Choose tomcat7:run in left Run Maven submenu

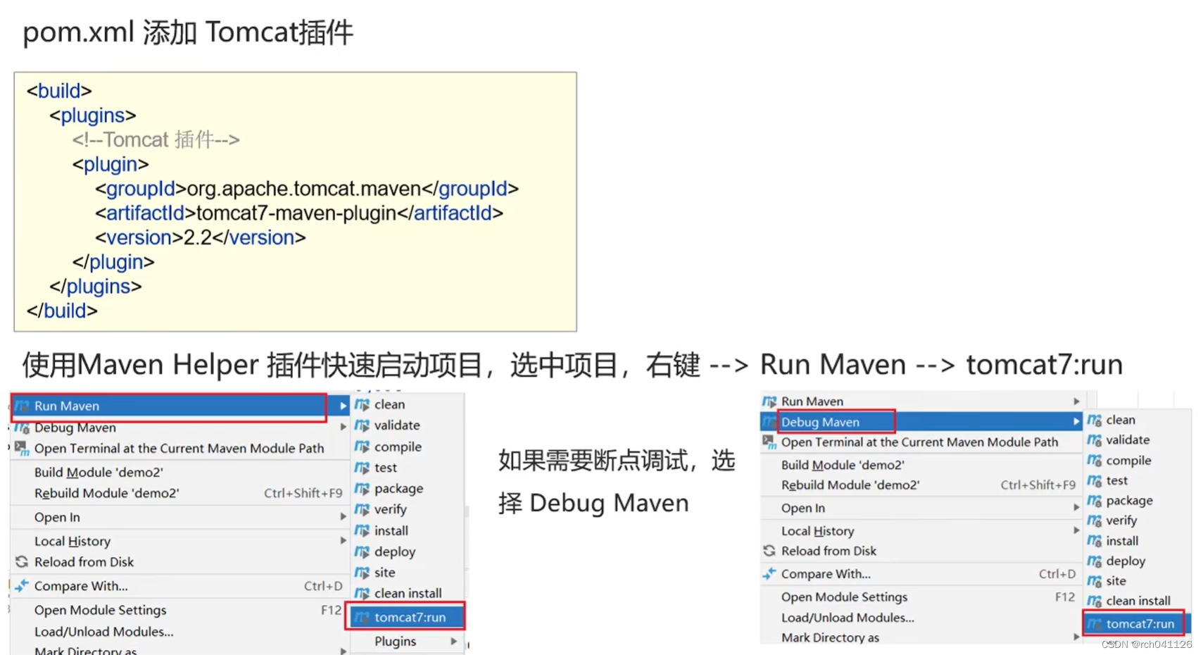pos(408,617)
